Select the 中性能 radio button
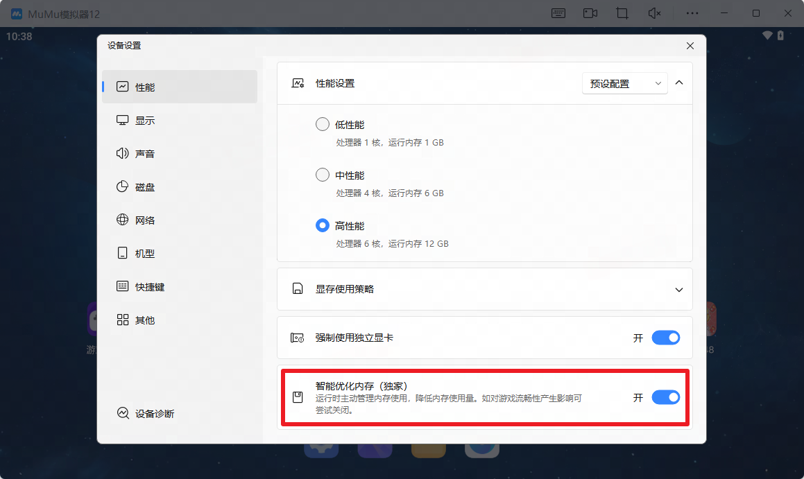804x479 pixels. 323,175
